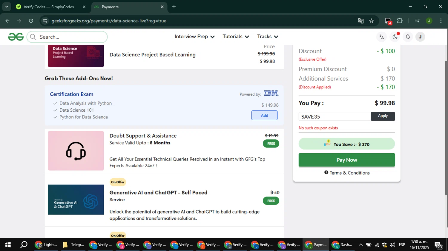Click the Pay Now button
Image resolution: width=448 pixels, height=251 pixels.
coord(346,160)
